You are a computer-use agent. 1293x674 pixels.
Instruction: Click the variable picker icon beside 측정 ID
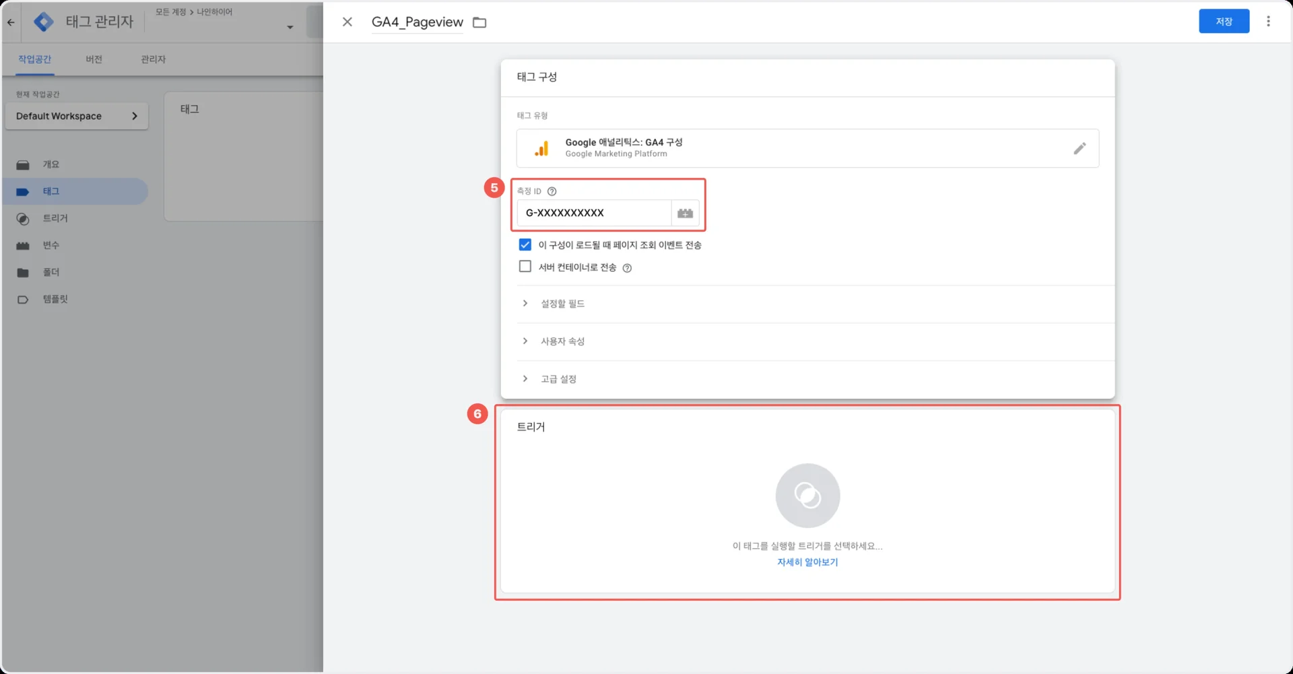click(x=685, y=213)
